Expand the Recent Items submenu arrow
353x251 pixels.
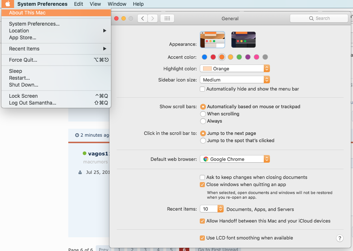tap(105, 49)
